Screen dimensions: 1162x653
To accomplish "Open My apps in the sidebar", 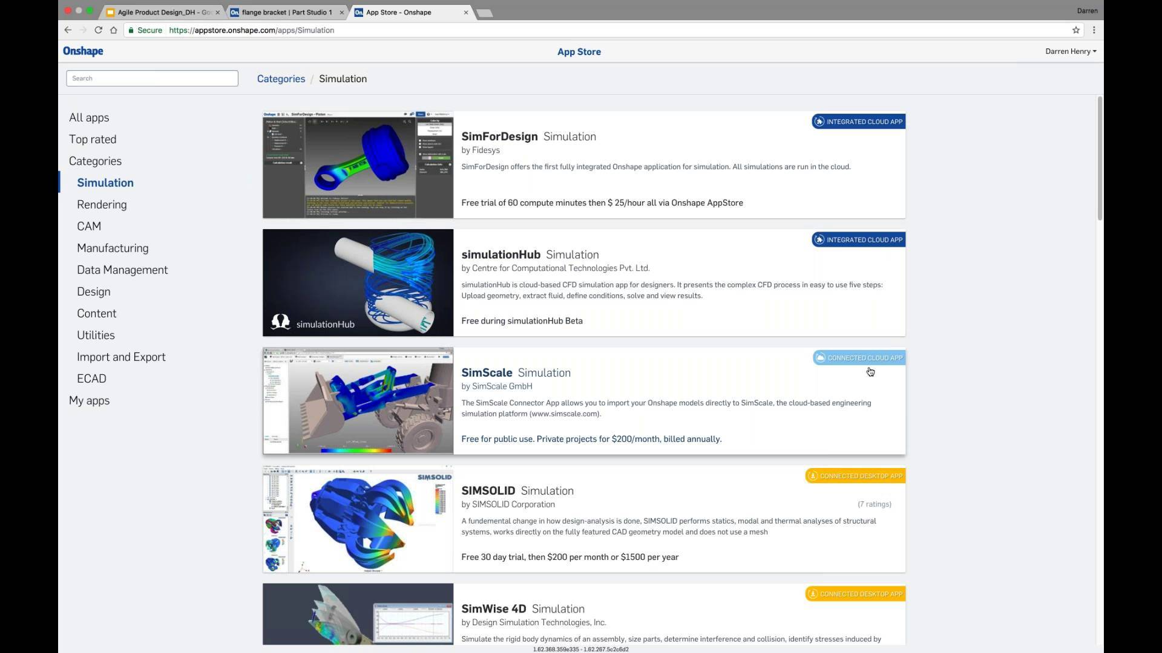I will tap(89, 401).
